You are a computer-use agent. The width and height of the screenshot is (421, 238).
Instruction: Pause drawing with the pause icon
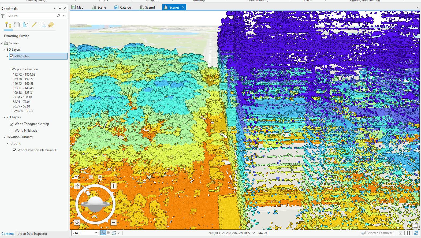pyautogui.click(x=408, y=233)
